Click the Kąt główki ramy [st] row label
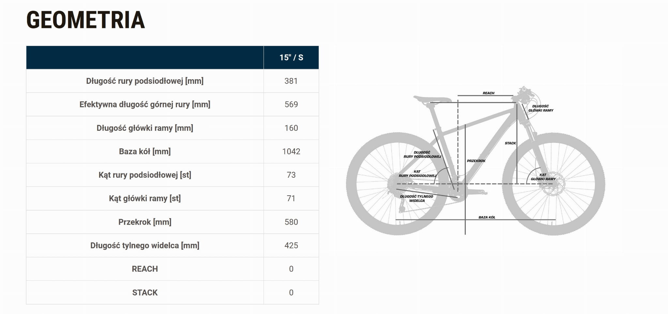 point(145,198)
